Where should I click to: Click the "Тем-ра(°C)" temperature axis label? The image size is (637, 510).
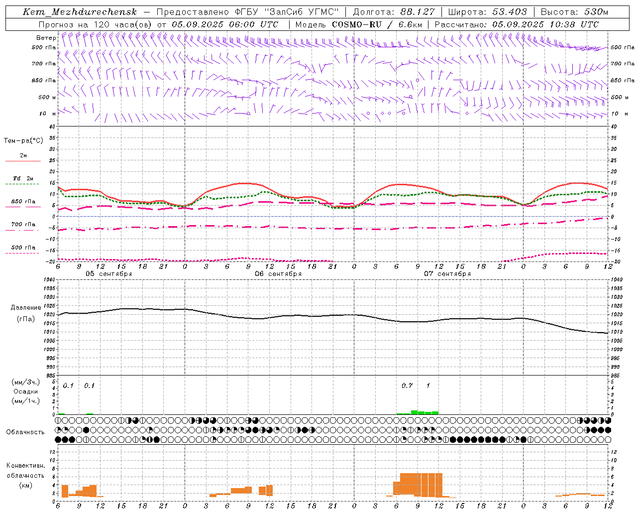coord(23,141)
